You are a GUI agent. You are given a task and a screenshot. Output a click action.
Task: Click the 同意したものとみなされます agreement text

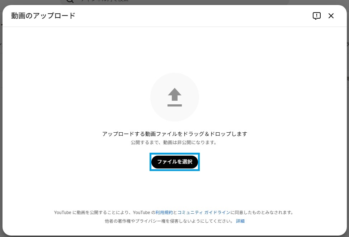point(262,213)
